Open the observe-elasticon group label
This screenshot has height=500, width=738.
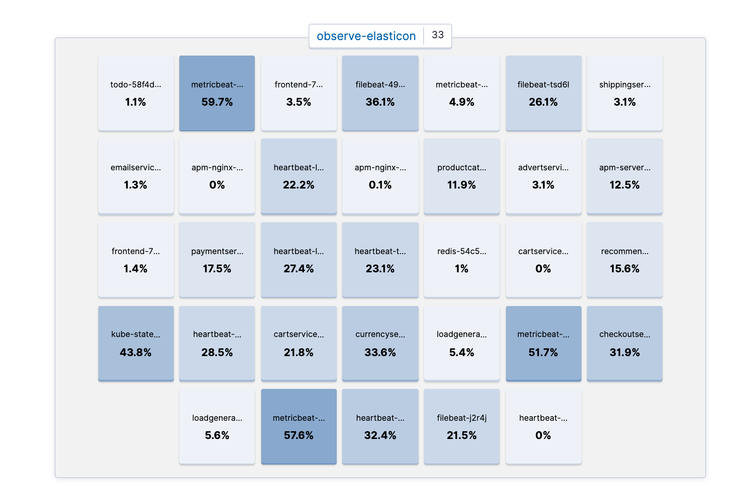[367, 36]
